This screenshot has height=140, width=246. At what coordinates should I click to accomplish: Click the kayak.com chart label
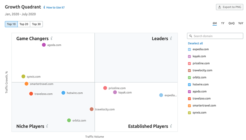125,92
